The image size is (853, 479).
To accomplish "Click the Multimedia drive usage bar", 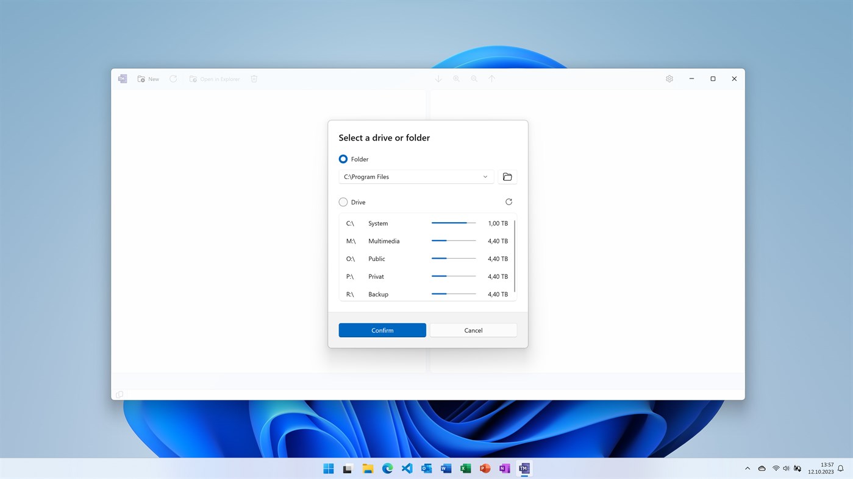I will click(454, 241).
